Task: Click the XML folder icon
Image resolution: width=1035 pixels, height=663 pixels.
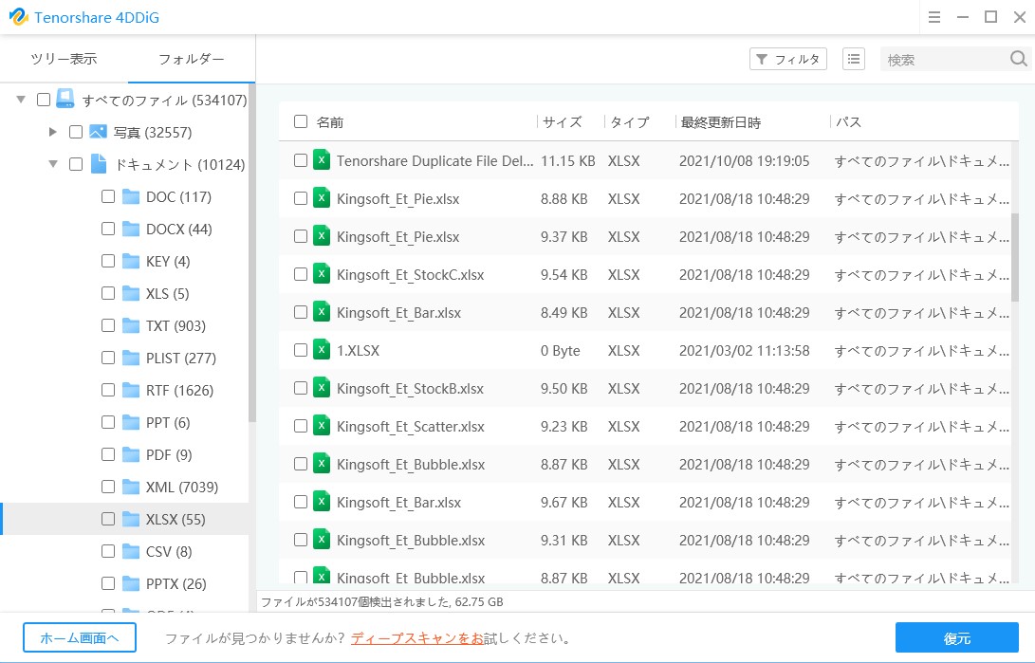Action: point(131,487)
